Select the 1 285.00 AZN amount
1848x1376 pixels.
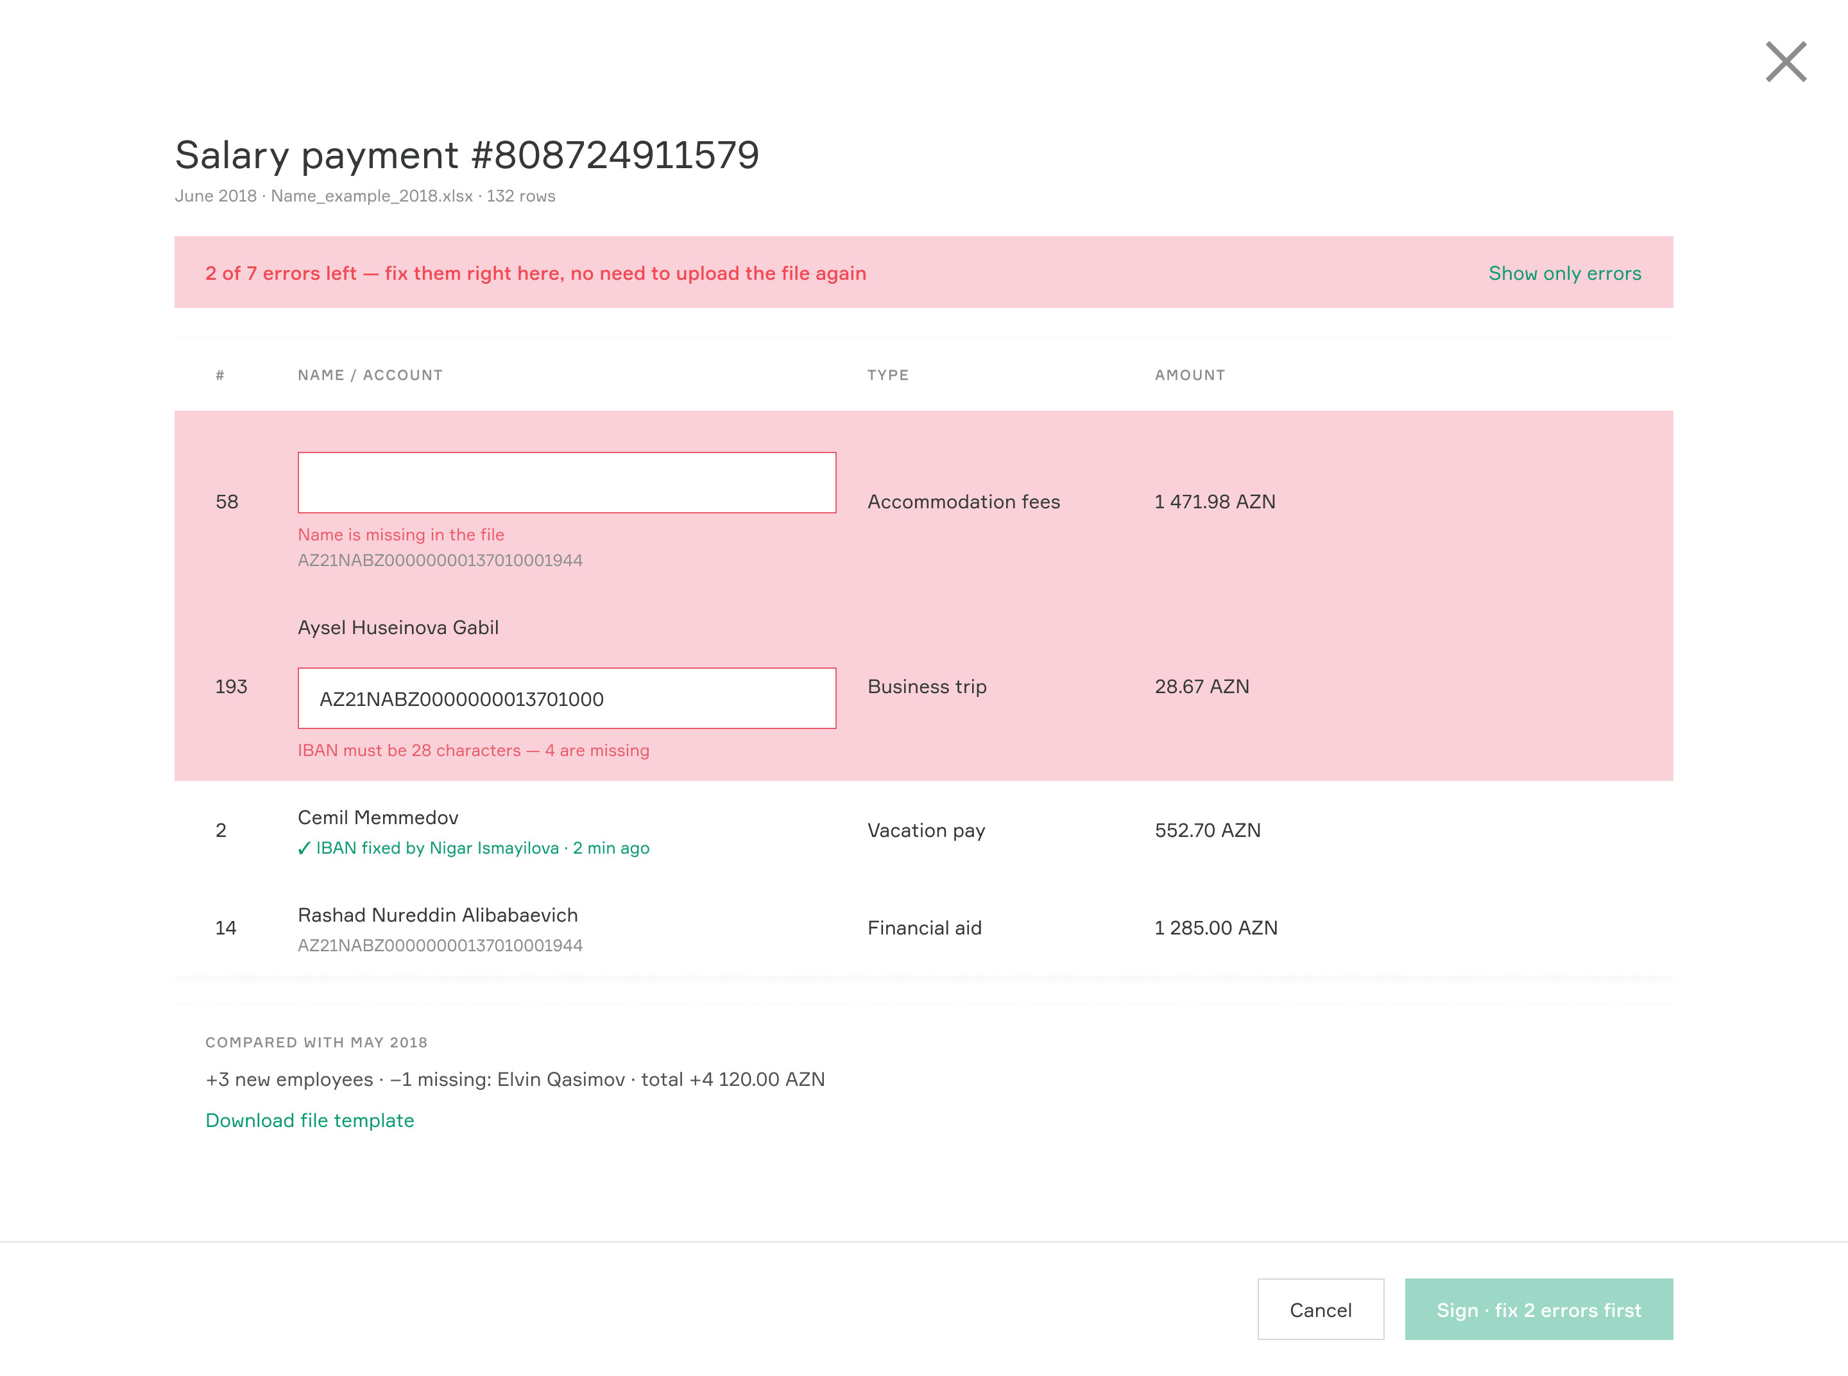1215,928
